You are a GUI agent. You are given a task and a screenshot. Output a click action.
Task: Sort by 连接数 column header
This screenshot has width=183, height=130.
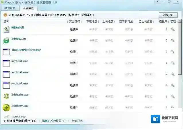pyautogui.click(x=163, y=21)
